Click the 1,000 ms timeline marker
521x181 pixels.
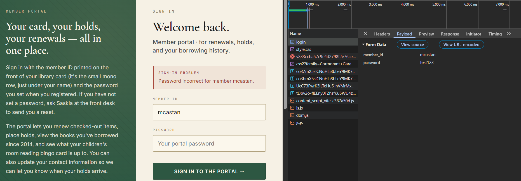[x=312, y=4]
